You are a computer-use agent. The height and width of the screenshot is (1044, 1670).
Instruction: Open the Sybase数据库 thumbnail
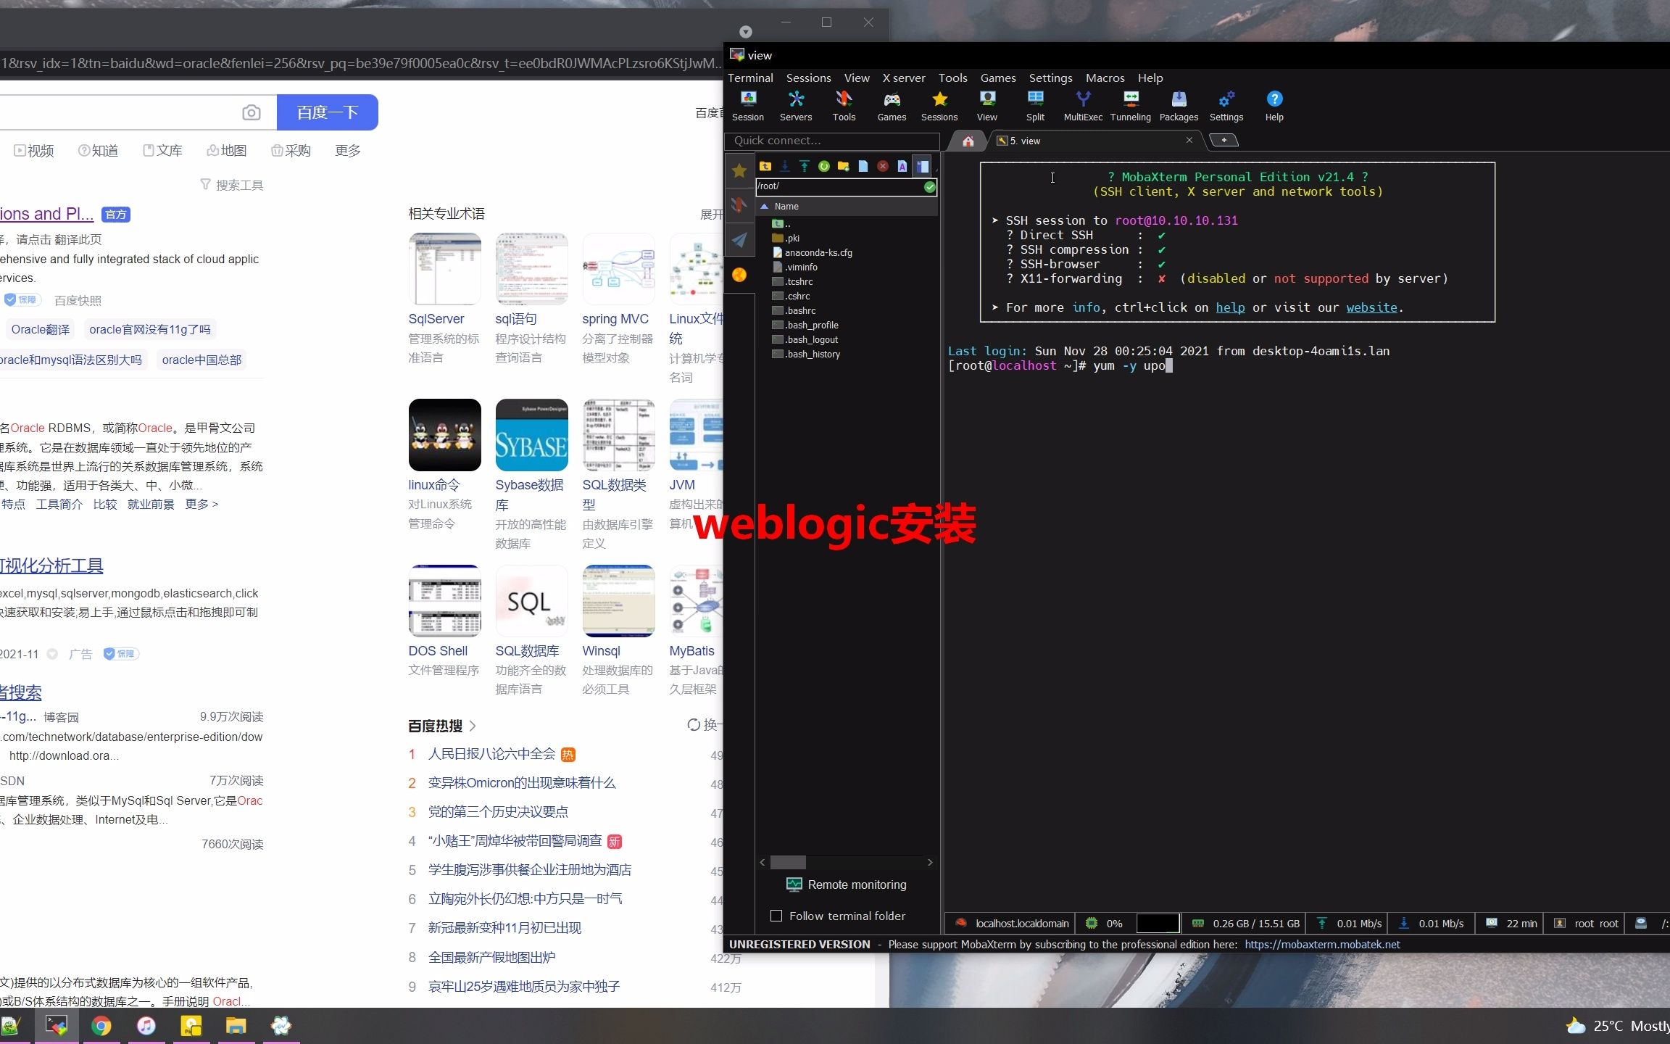tap(531, 435)
